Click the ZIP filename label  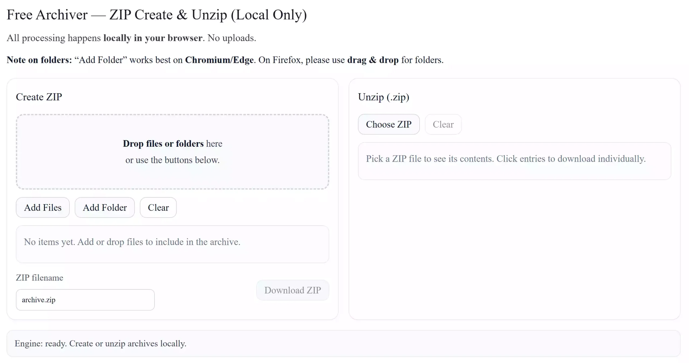click(x=39, y=278)
